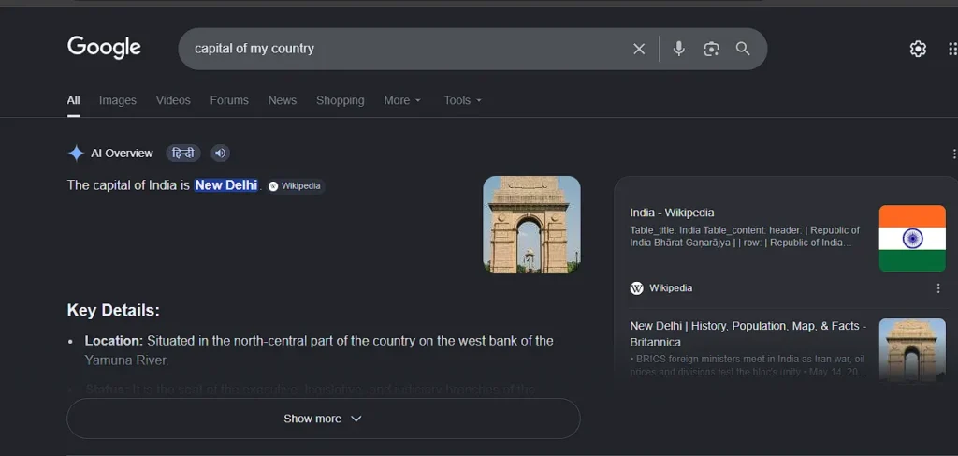Switch to the News tab
This screenshot has height=456, width=958.
coord(283,100)
